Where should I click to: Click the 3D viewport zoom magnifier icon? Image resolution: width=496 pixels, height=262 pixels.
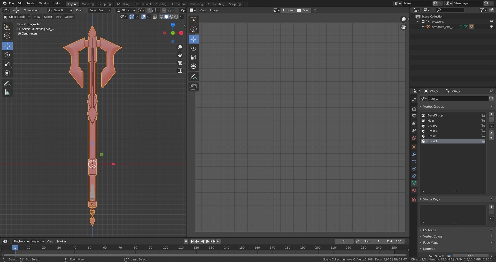tap(180, 47)
